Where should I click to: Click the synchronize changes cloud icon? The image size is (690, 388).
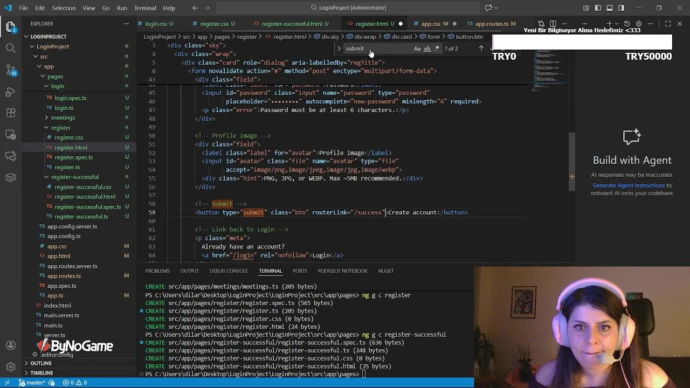(52, 383)
